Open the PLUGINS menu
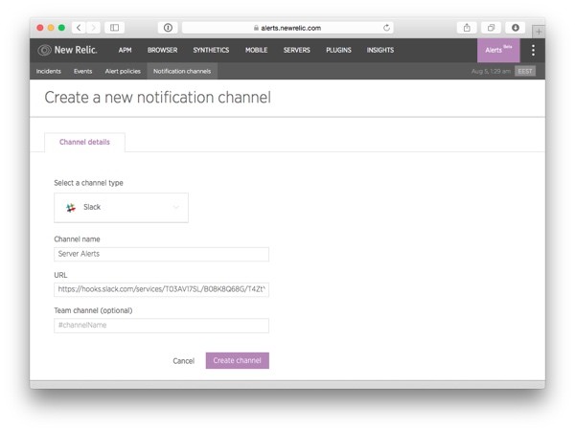Screen dimensions: 575x432 point(338,50)
